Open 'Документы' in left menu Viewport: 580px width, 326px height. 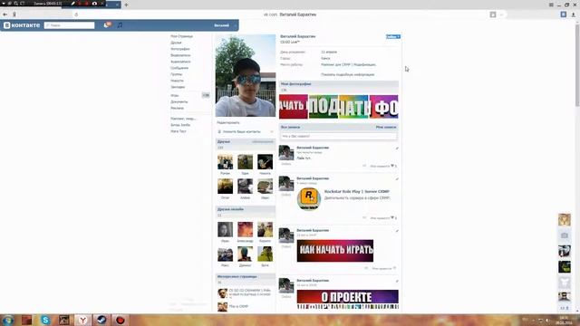click(179, 101)
